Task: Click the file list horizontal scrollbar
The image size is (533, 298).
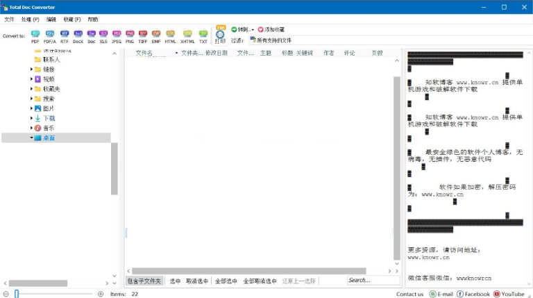Action: tap(249, 271)
